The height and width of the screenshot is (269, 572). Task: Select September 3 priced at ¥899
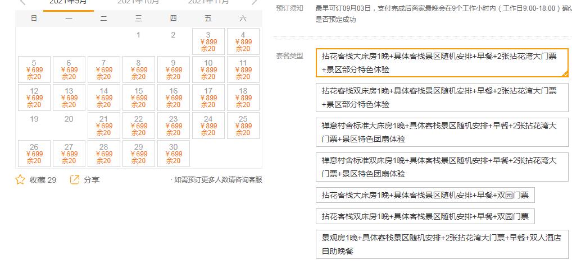coord(208,41)
